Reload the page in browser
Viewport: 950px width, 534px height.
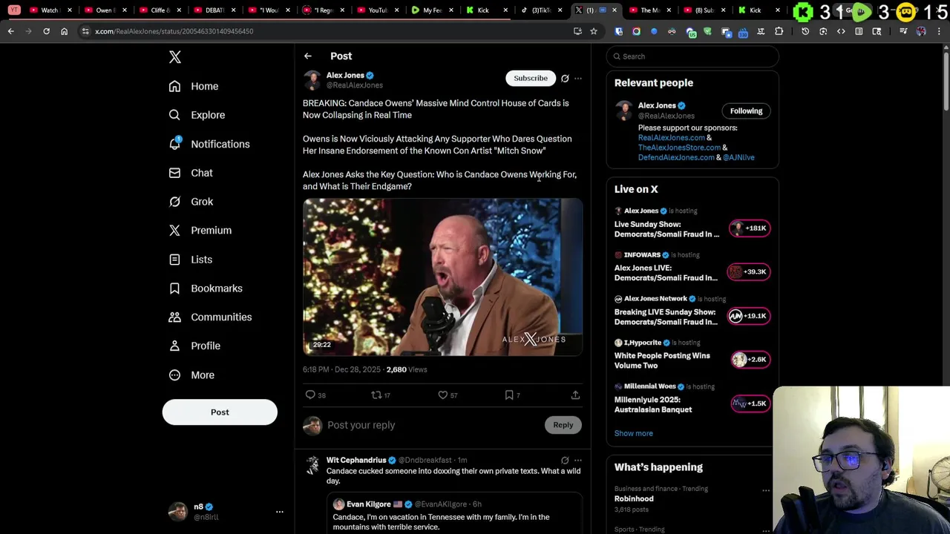(x=46, y=31)
